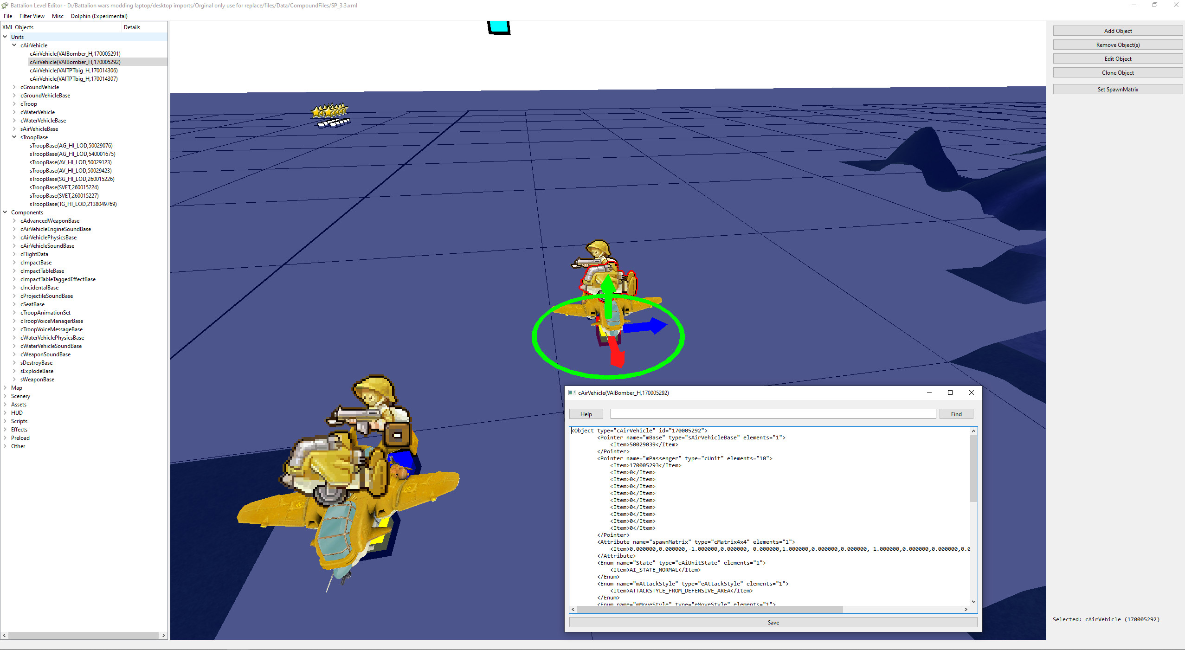Viewport: 1185px width, 650px height.
Task: Click the cAirVehicle dialog title bar icon
Action: [x=573, y=393]
